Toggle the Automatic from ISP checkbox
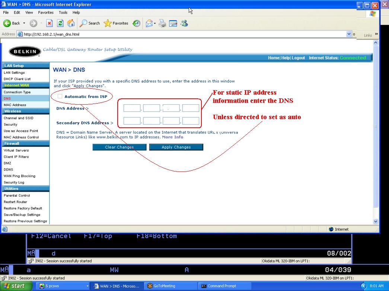 (60, 96)
